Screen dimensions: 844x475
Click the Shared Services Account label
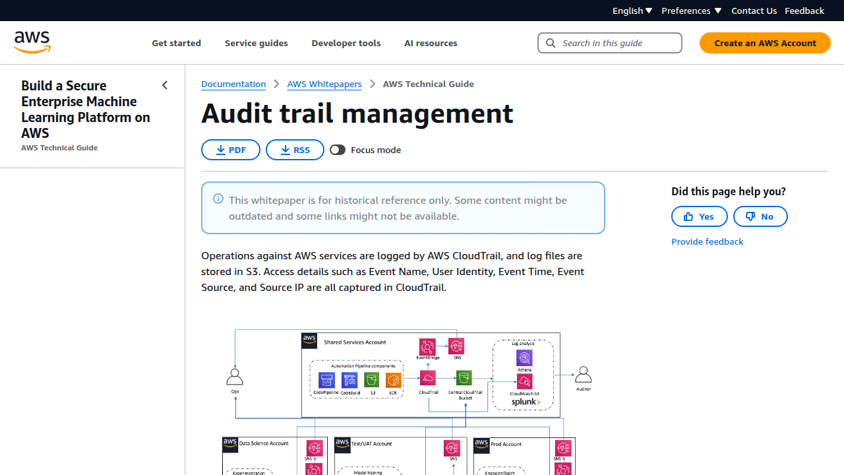355,342
